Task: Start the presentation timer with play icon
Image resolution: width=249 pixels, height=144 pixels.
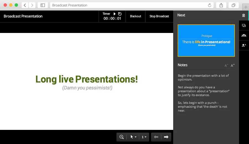Action: click(x=115, y=14)
